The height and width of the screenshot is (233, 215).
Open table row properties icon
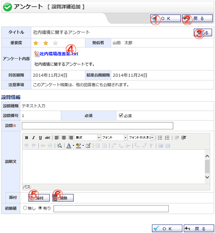click(x=97, y=145)
